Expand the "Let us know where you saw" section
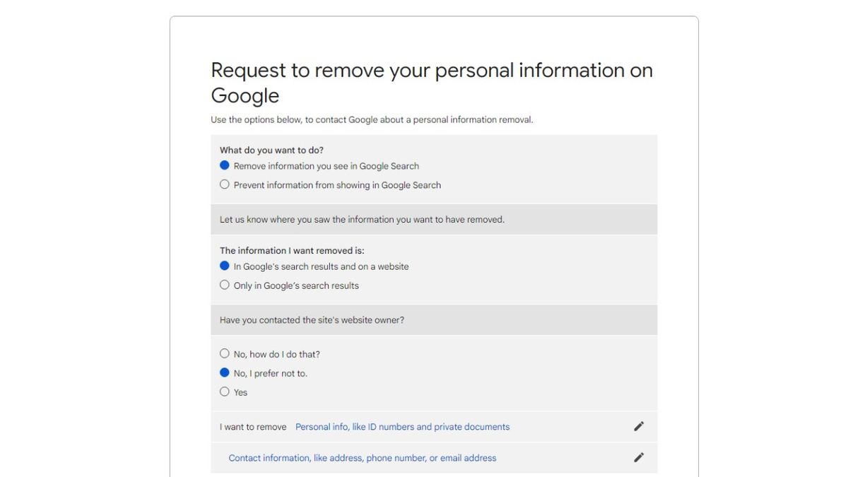The image size is (848, 477). tap(362, 219)
